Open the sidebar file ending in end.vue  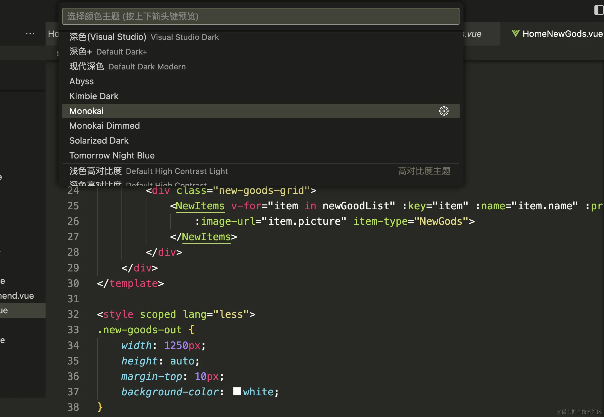tap(17, 296)
